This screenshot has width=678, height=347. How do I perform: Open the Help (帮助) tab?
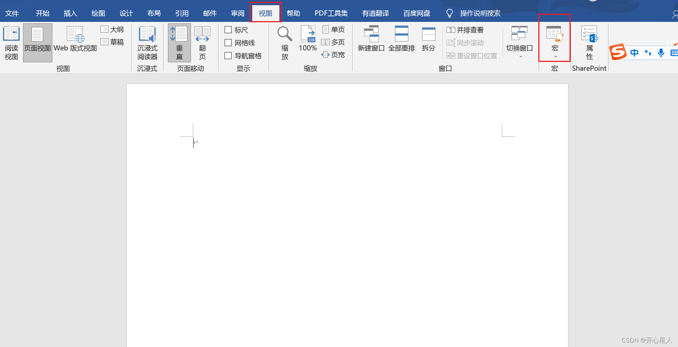[x=293, y=13]
